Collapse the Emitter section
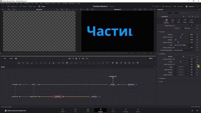This screenshot has width=201, height=113. [x=159, y=32]
